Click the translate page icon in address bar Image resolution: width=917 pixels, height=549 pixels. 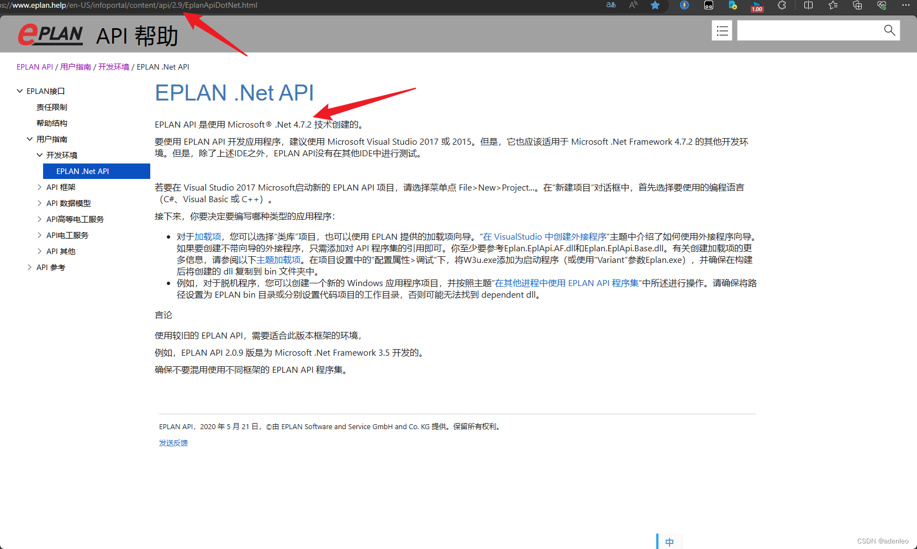coord(611,5)
